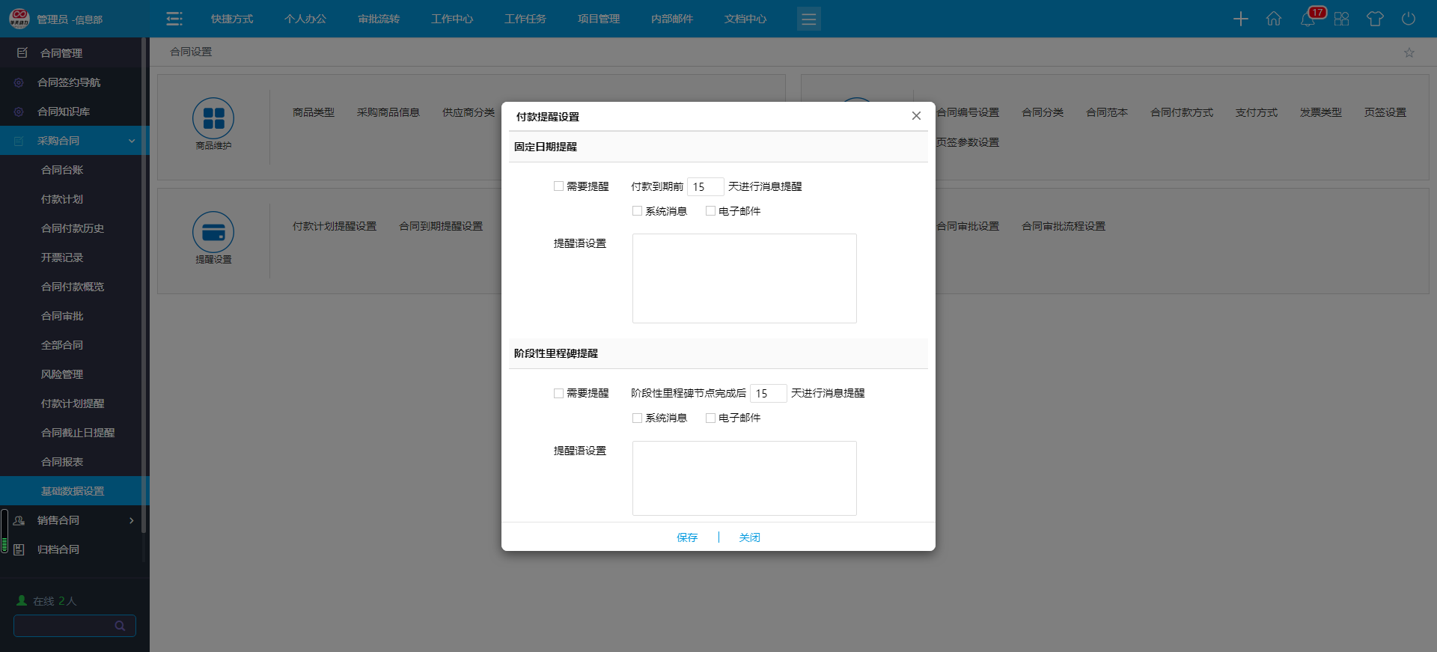Viewport: 1437px width, 652px height.
Task: Open the app grid icon in header
Action: click(x=1341, y=19)
